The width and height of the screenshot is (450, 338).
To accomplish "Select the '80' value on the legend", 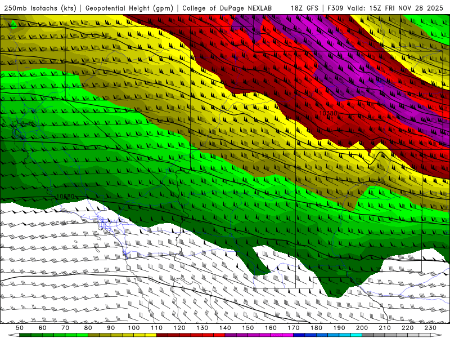I will click(x=88, y=328).
